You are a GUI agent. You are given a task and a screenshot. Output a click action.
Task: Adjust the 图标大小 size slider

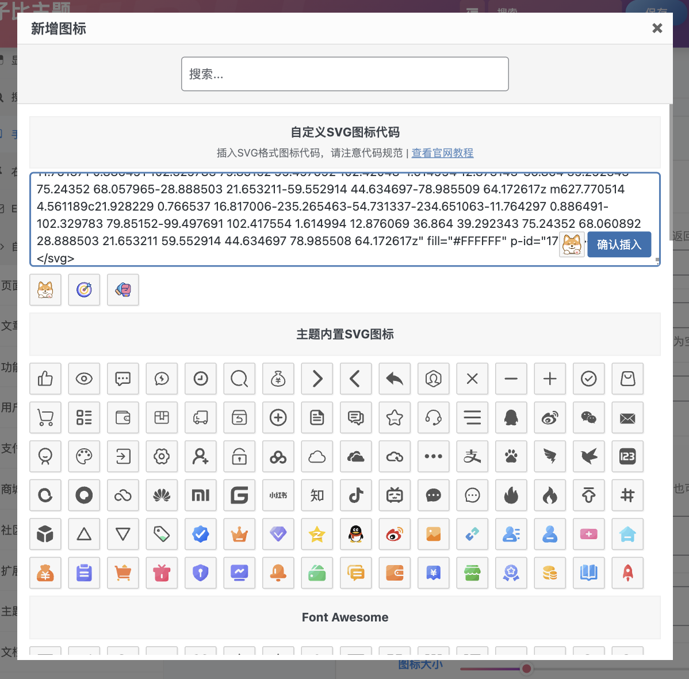[525, 668]
